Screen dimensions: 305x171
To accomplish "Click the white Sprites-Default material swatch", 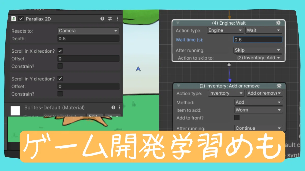I will pos(15,111).
